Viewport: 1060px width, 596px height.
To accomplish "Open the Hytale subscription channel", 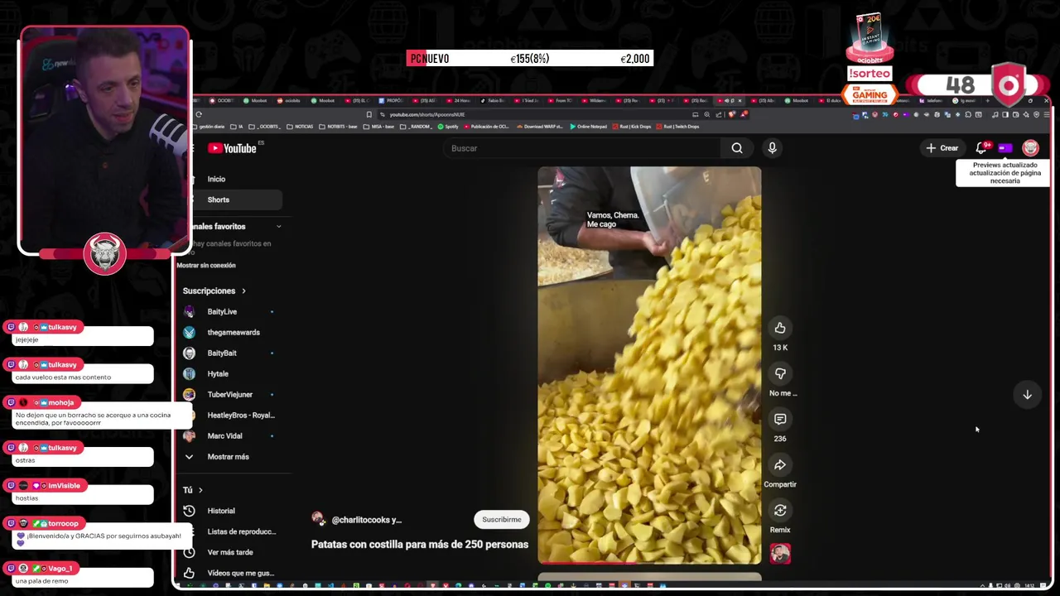I will point(218,373).
